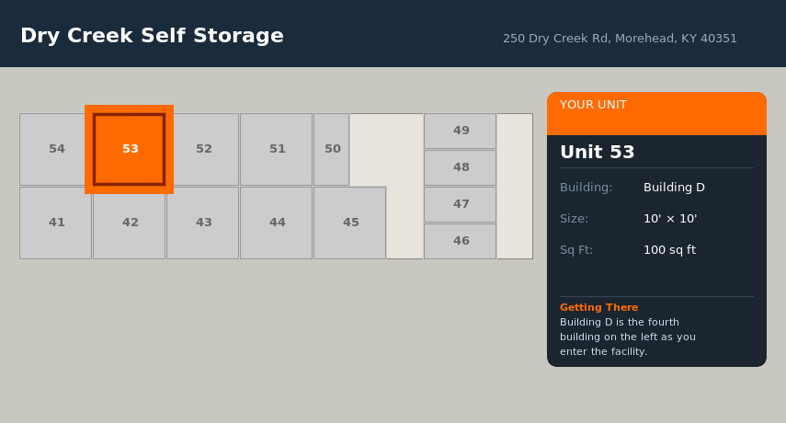
Task: Choose unit 51 on the floor plan
Action: [x=277, y=149]
